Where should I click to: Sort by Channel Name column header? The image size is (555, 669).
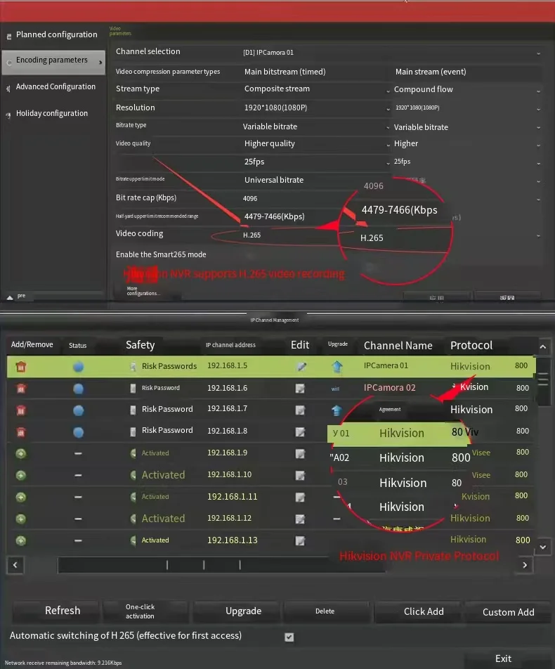tap(398, 346)
